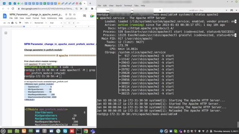The height and width of the screenshot is (134, 239).
Task: Click the font size field showing 11
Action: click(69, 23)
